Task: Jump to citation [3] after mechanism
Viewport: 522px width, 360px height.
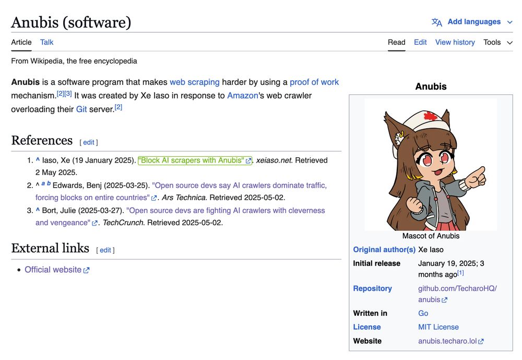Action: coord(68,93)
